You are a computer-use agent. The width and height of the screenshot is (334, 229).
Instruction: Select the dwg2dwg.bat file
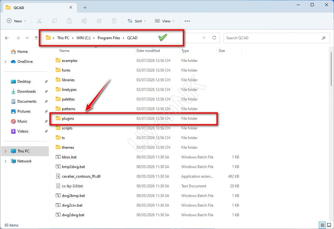coord(73,215)
